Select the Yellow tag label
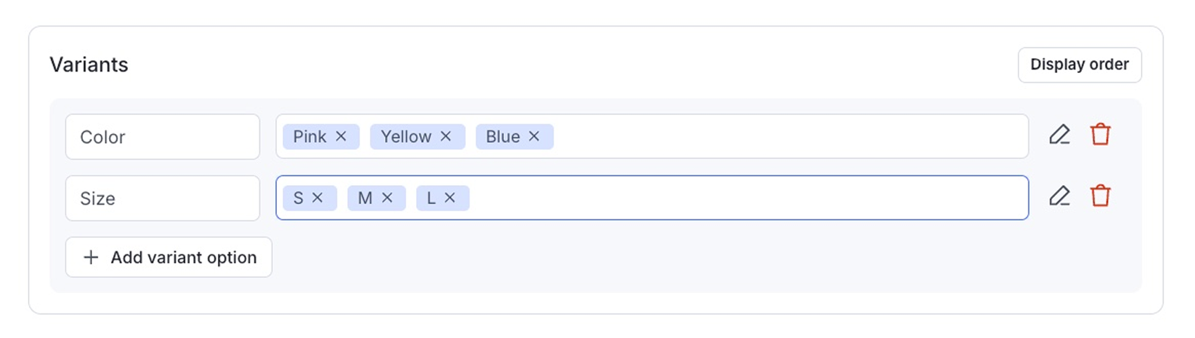This screenshot has height=338, width=1195. [x=406, y=137]
